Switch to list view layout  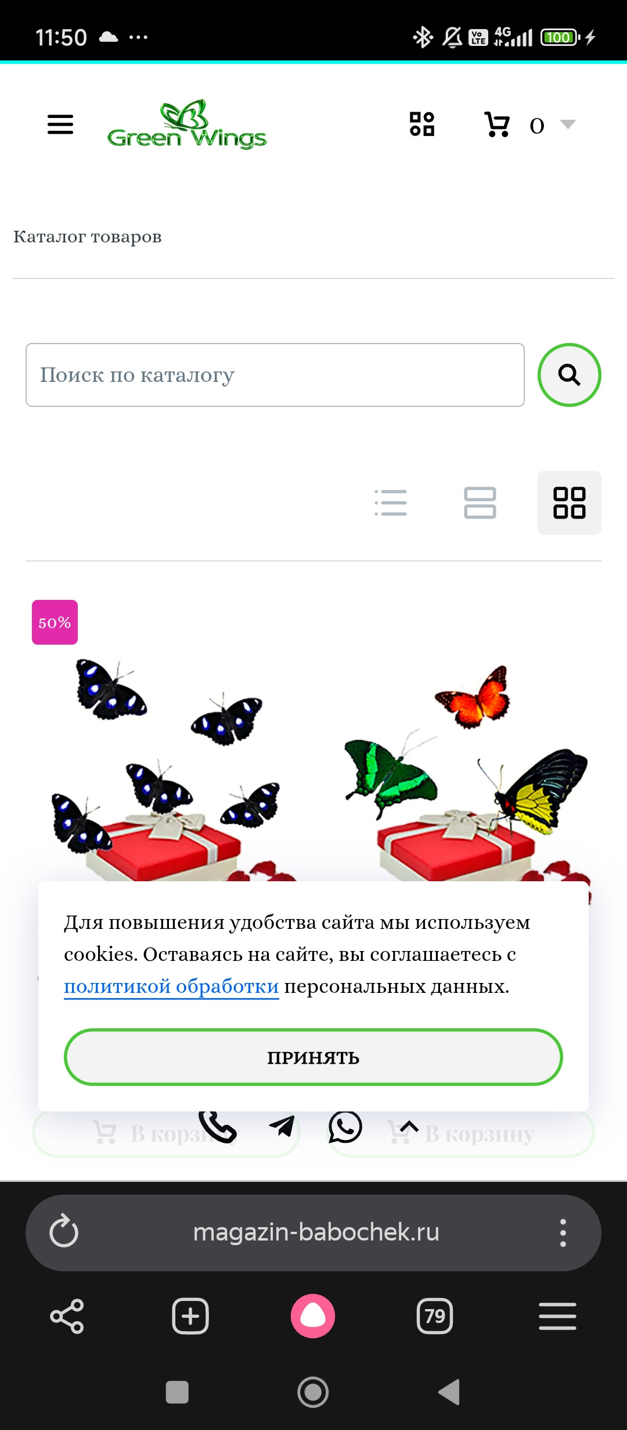coord(391,503)
